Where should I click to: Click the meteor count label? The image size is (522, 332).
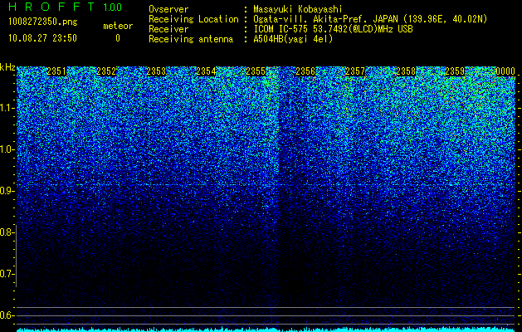tap(118, 26)
